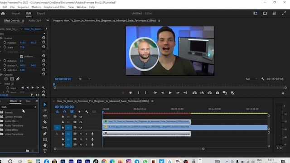Screen dimensions: 290x163
Task: Open Program monitor settings wrench
Action: pyautogui.click(x=263, y=79)
